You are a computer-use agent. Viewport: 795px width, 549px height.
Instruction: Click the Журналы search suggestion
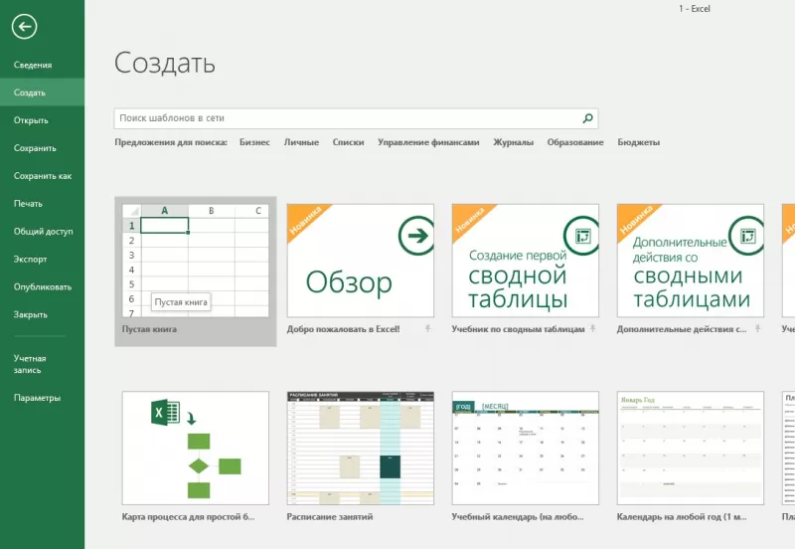pyautogui.click(x=513, y=142)
